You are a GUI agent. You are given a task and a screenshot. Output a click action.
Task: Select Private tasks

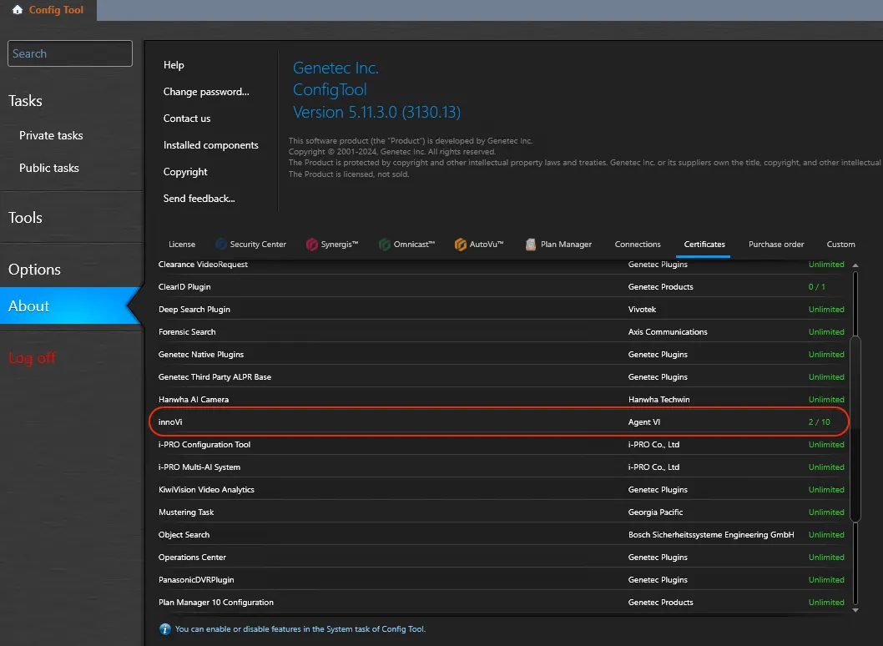51,135
